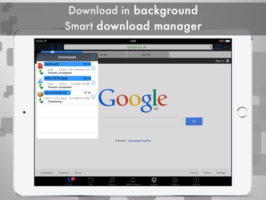
Task: Open Support tab in bottom bar
Action: click(196, 181)
